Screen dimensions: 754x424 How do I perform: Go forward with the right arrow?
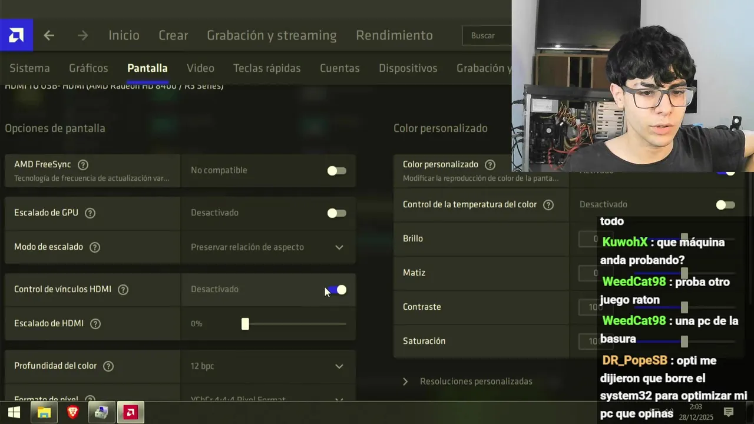(82, 35)
